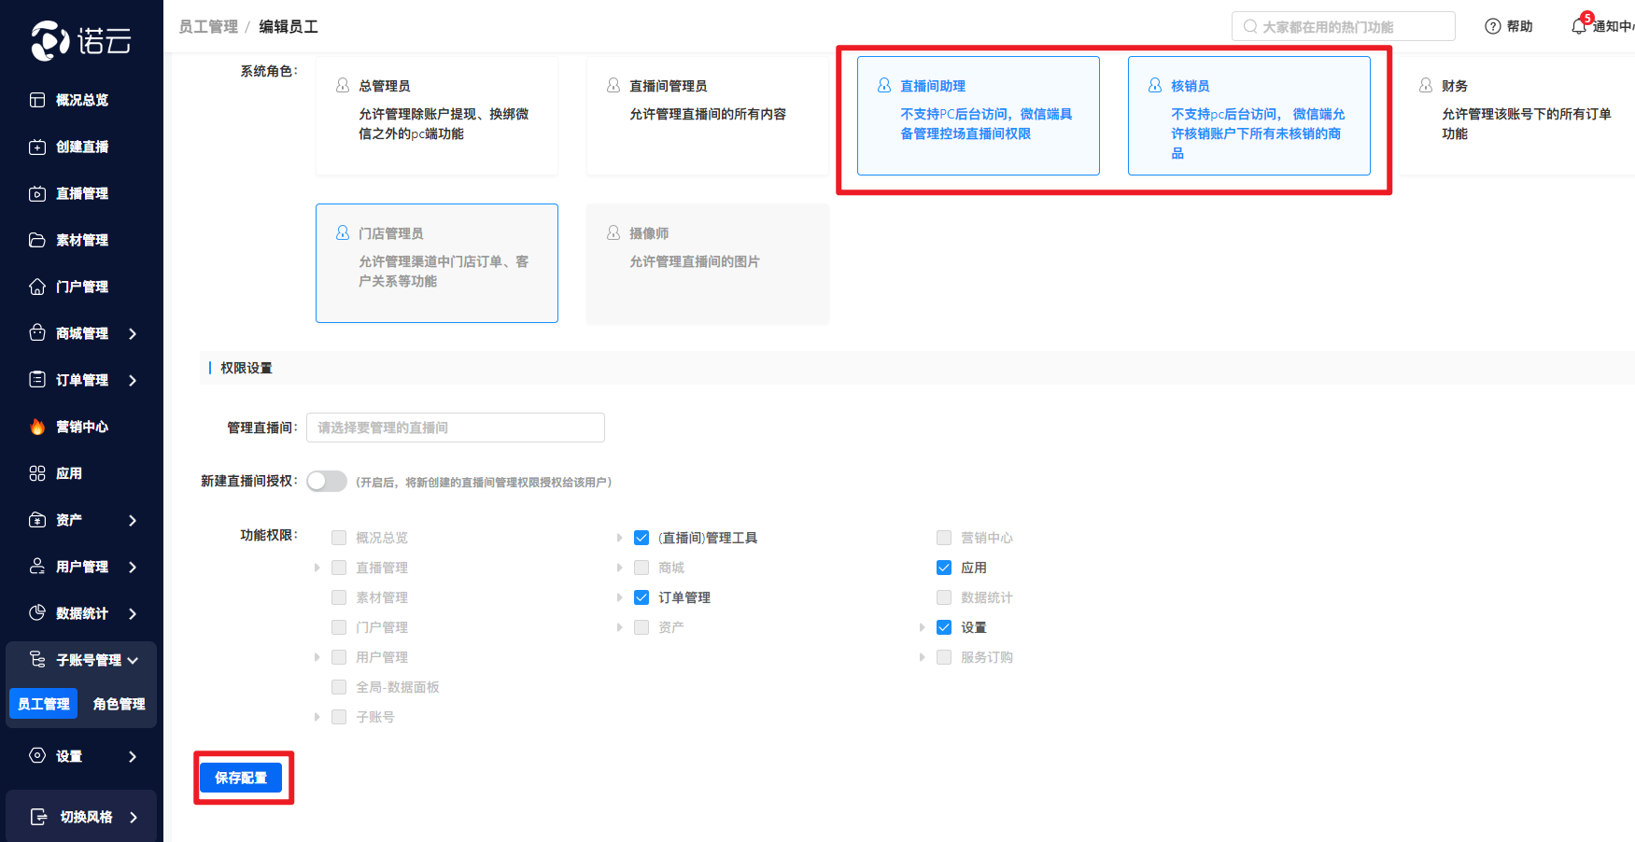
Task: Toggle the 新建直播间授权 switch
Action: pos(327,481)
